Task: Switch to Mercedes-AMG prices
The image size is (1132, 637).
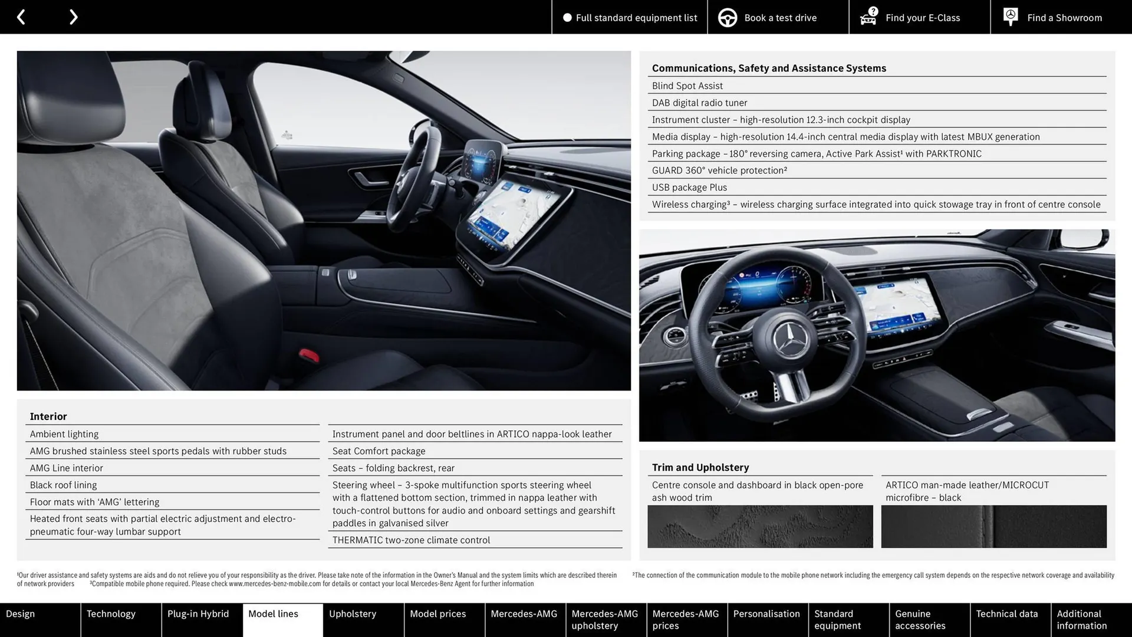Action: 686,619
